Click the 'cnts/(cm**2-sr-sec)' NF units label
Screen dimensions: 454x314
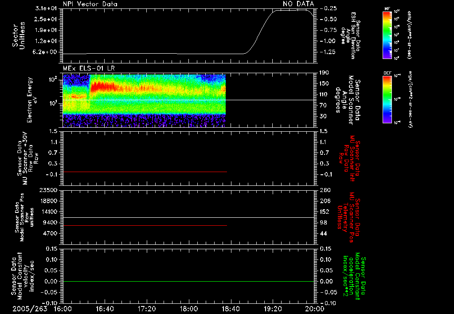click(409, 35)
